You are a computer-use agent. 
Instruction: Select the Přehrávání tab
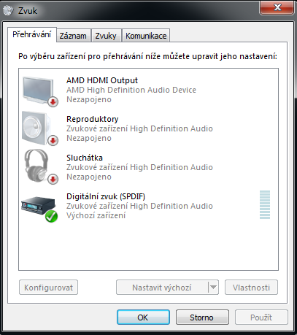32,34
